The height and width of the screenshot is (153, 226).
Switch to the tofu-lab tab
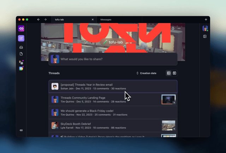74,20
